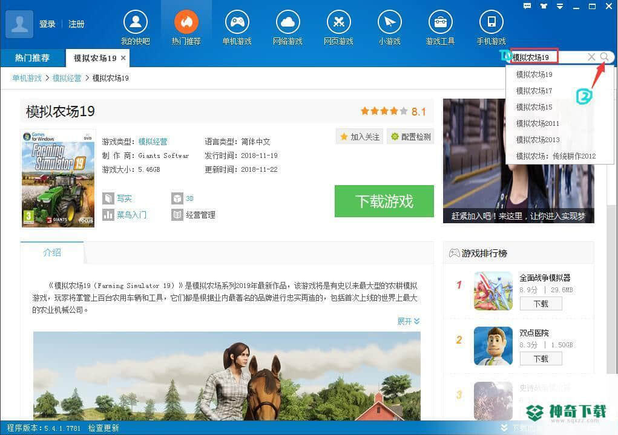Open the 小游戏 paper plane icon
This screenshot has height=435, width=618.
point(389,22)
